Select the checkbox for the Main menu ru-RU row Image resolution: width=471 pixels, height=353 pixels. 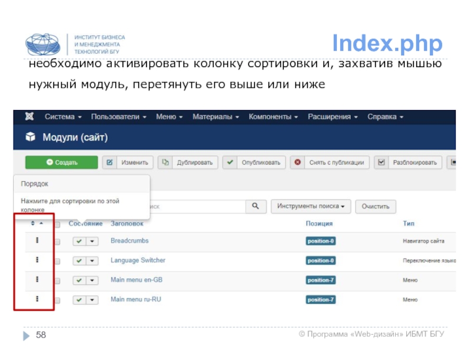click(58, 299)
